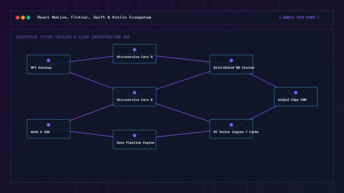Click the purple dot on Distributed DB Cluster

[231, 60]
